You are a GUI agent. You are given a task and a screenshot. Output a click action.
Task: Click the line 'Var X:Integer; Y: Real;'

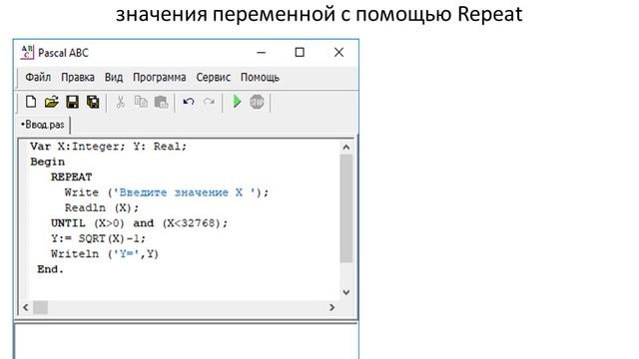[x=109, y=147]
